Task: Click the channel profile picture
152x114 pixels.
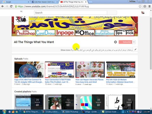Action: point(22,20)
